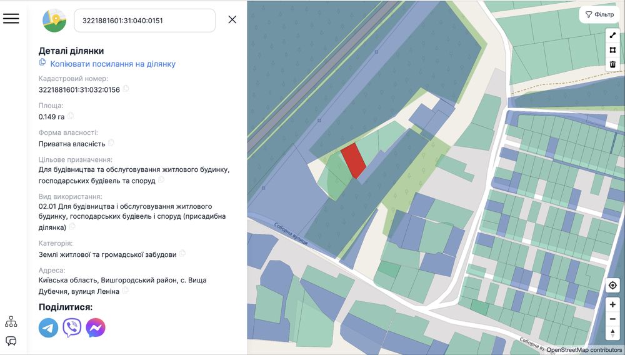Viewport: 625px width, 355px height.
Task: Open the hierarchy tree icon in sidebar
Action: pos(11,322)
